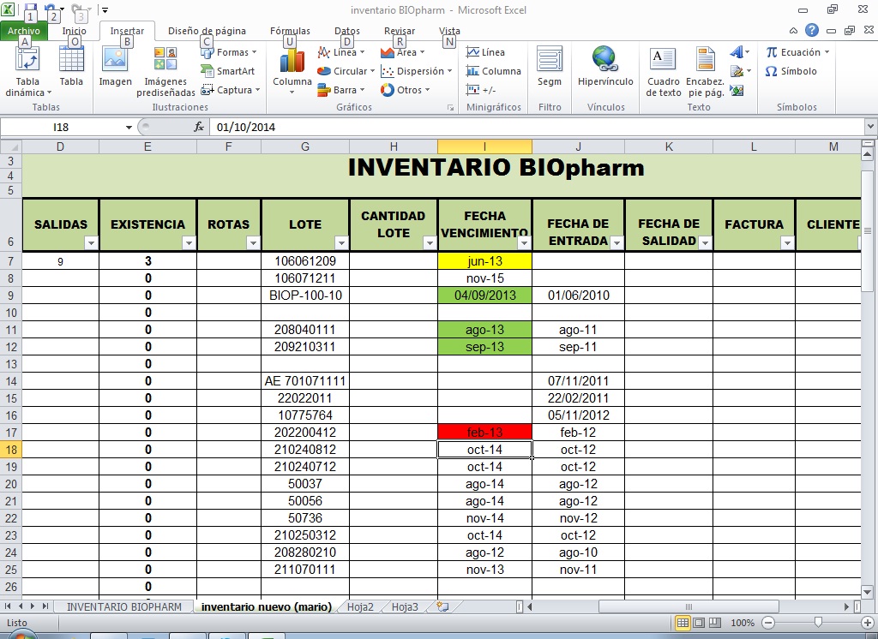Go to last sheet navigation arrow
878x639 pixels.
point(45,606)
